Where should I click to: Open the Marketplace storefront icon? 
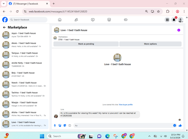[x=109, y=20]
